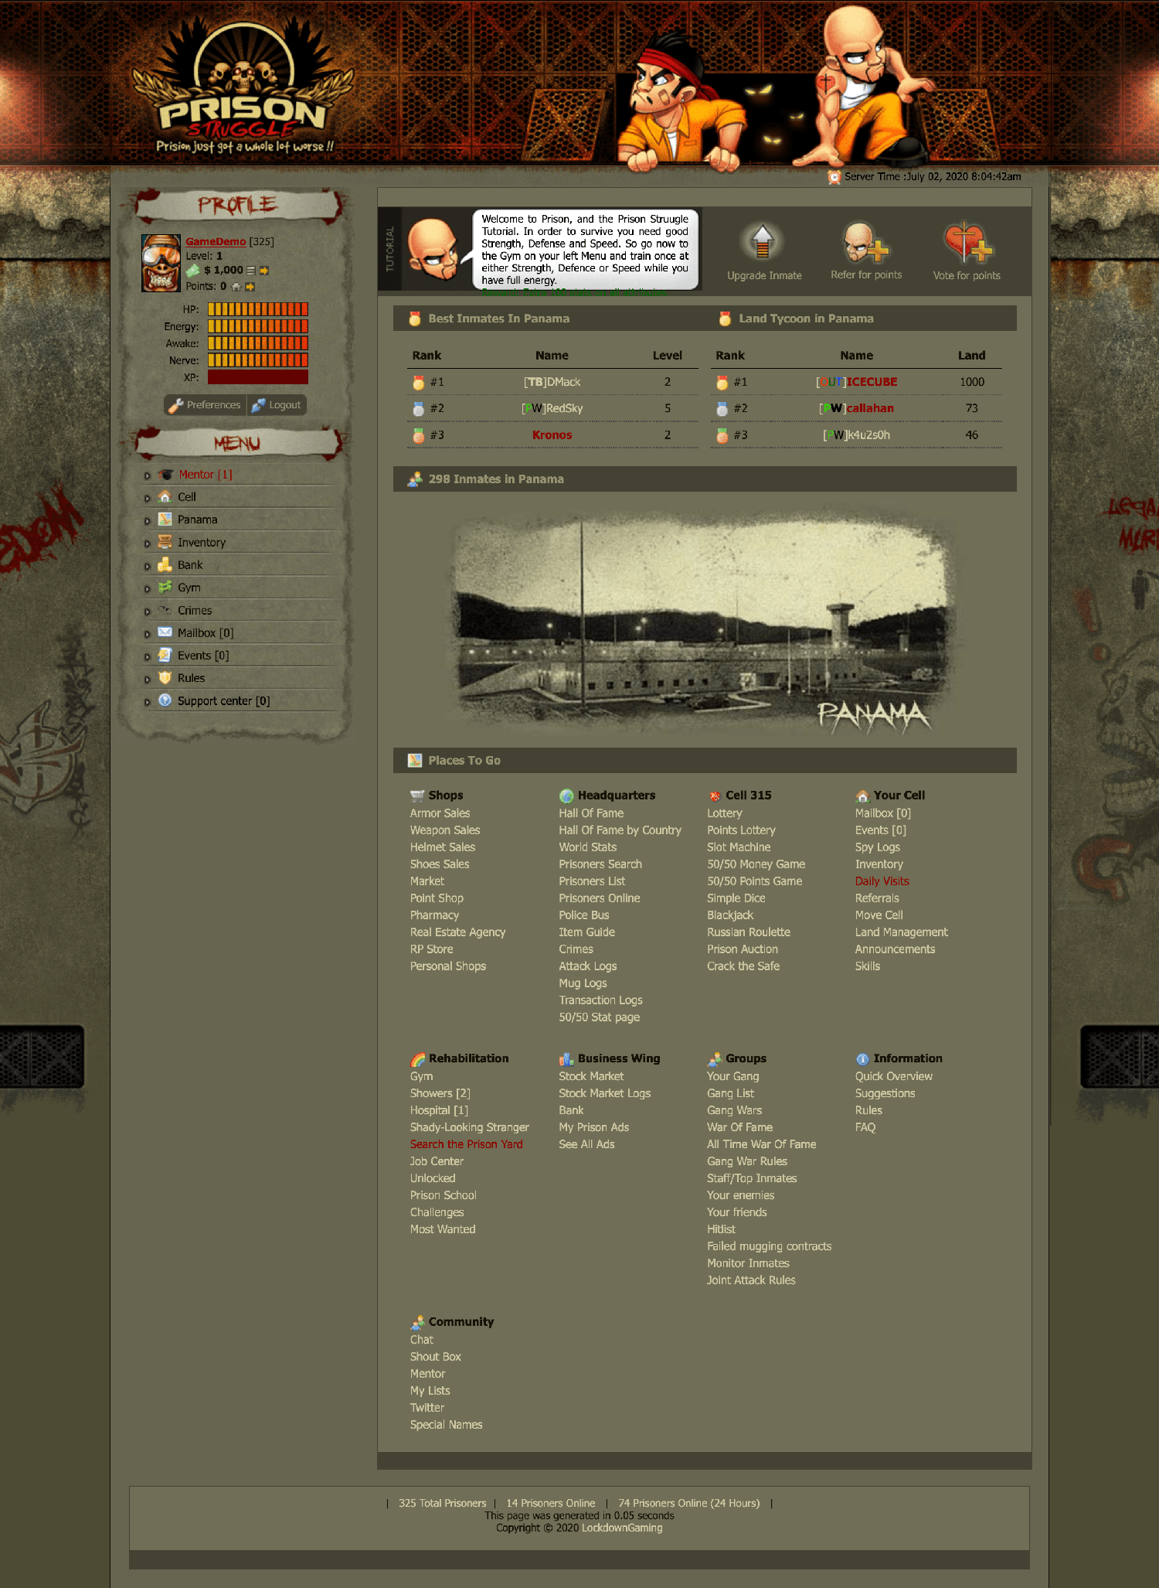1159x1588 pixels.
Task: Select Panama in the left menu
Action: point(198,520)
